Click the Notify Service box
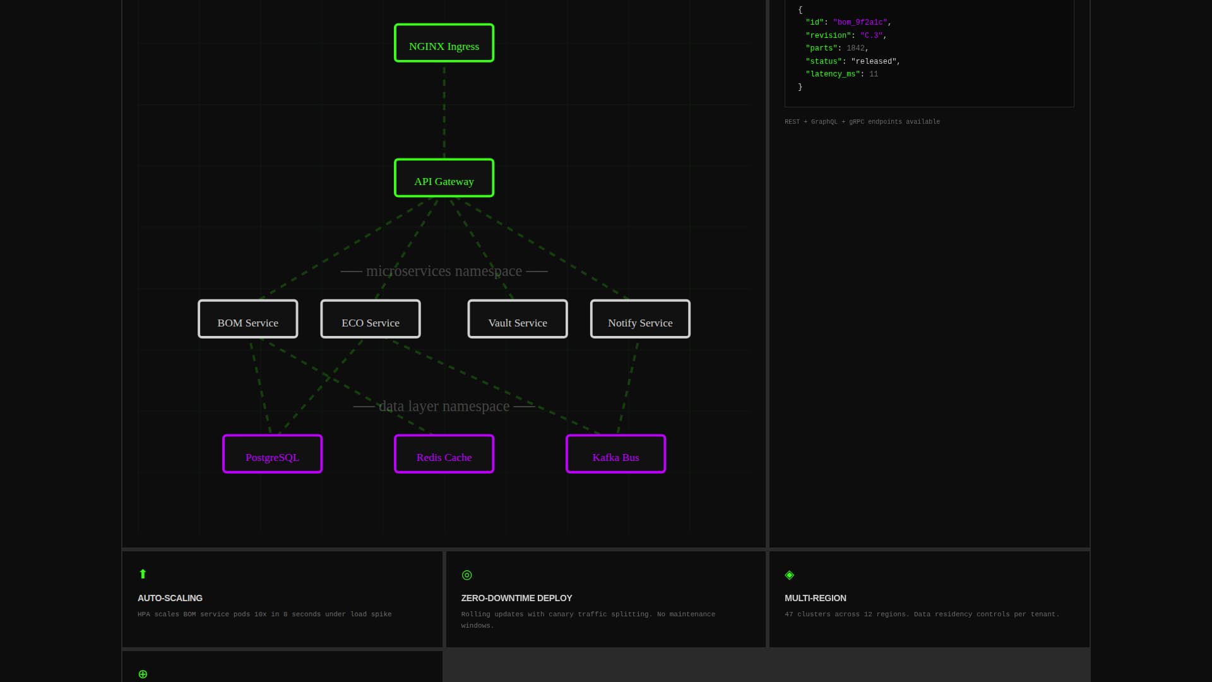1212x682 pixels. pos(639,319)
